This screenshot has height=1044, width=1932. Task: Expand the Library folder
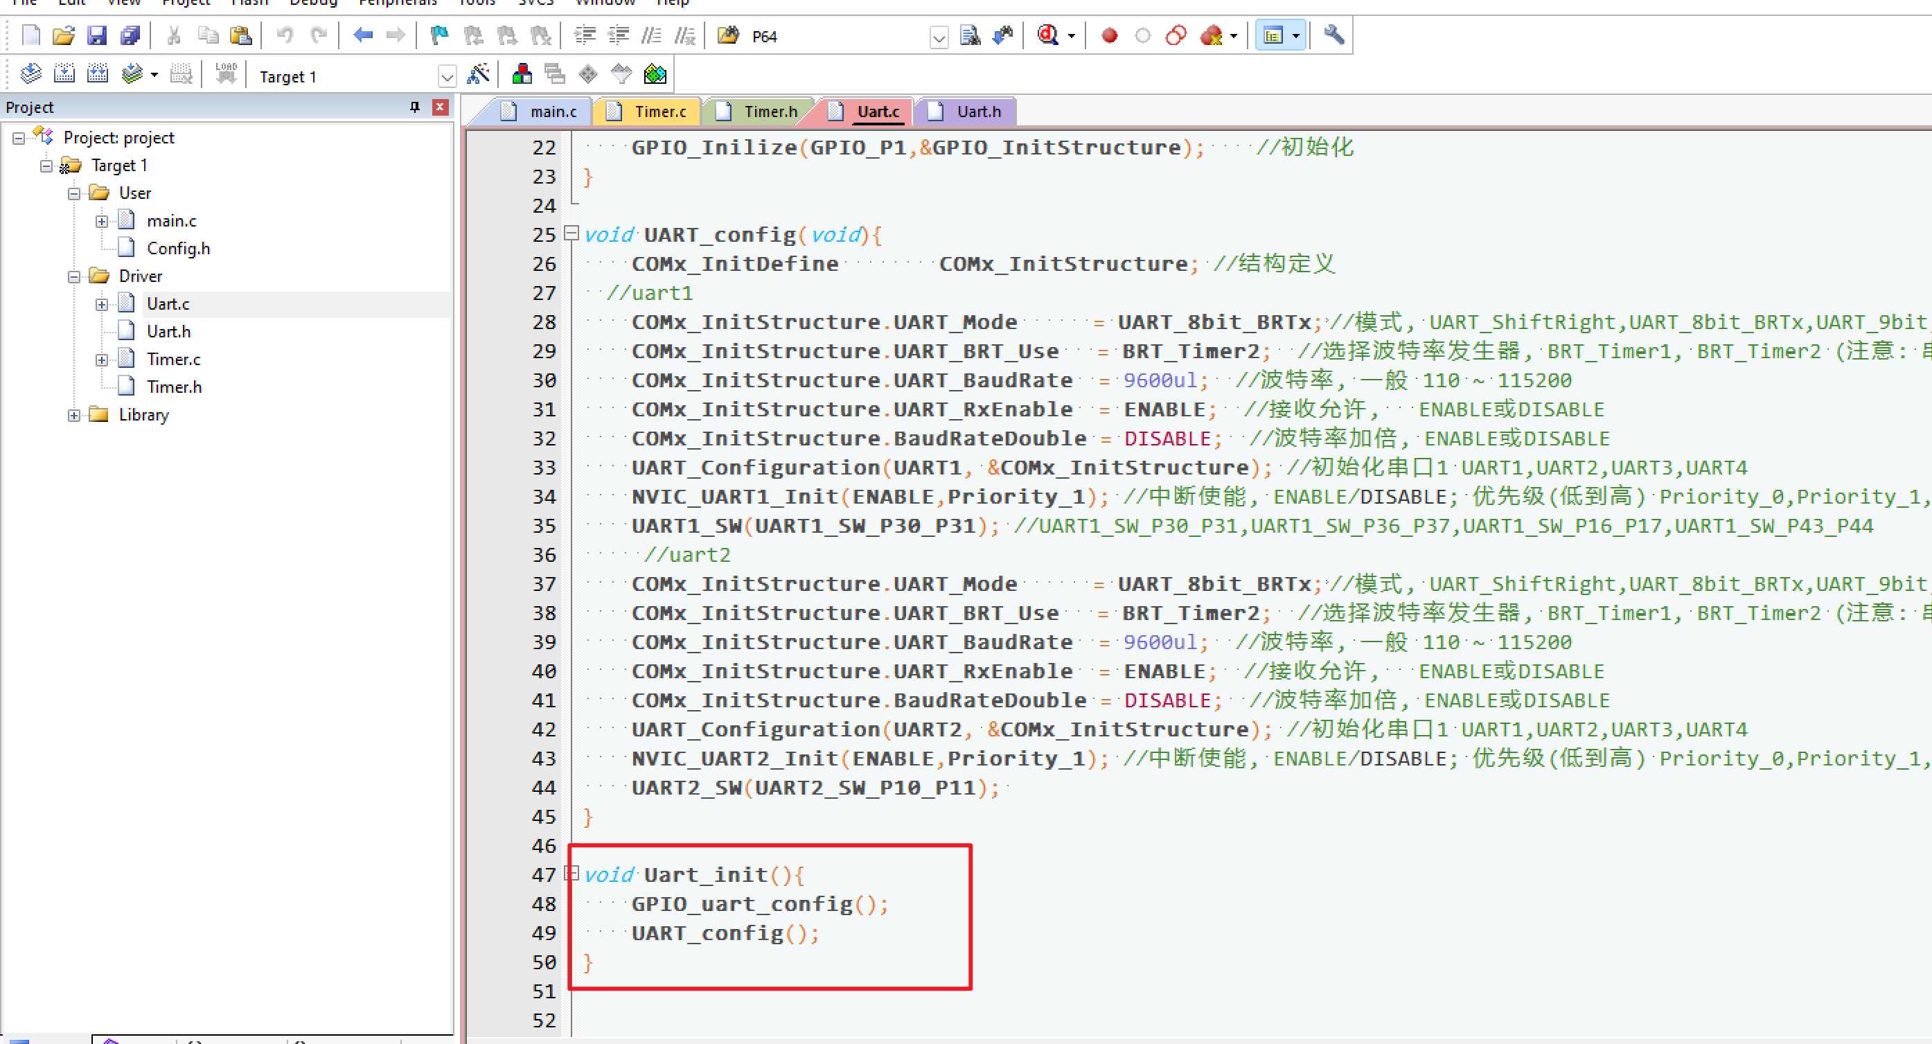click(73, 415)
